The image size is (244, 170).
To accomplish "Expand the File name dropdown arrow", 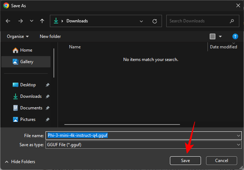I will coord(239,136).
